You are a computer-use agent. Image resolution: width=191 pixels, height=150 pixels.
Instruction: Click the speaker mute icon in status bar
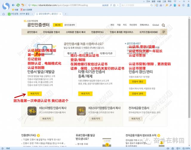tap(168, 149)
